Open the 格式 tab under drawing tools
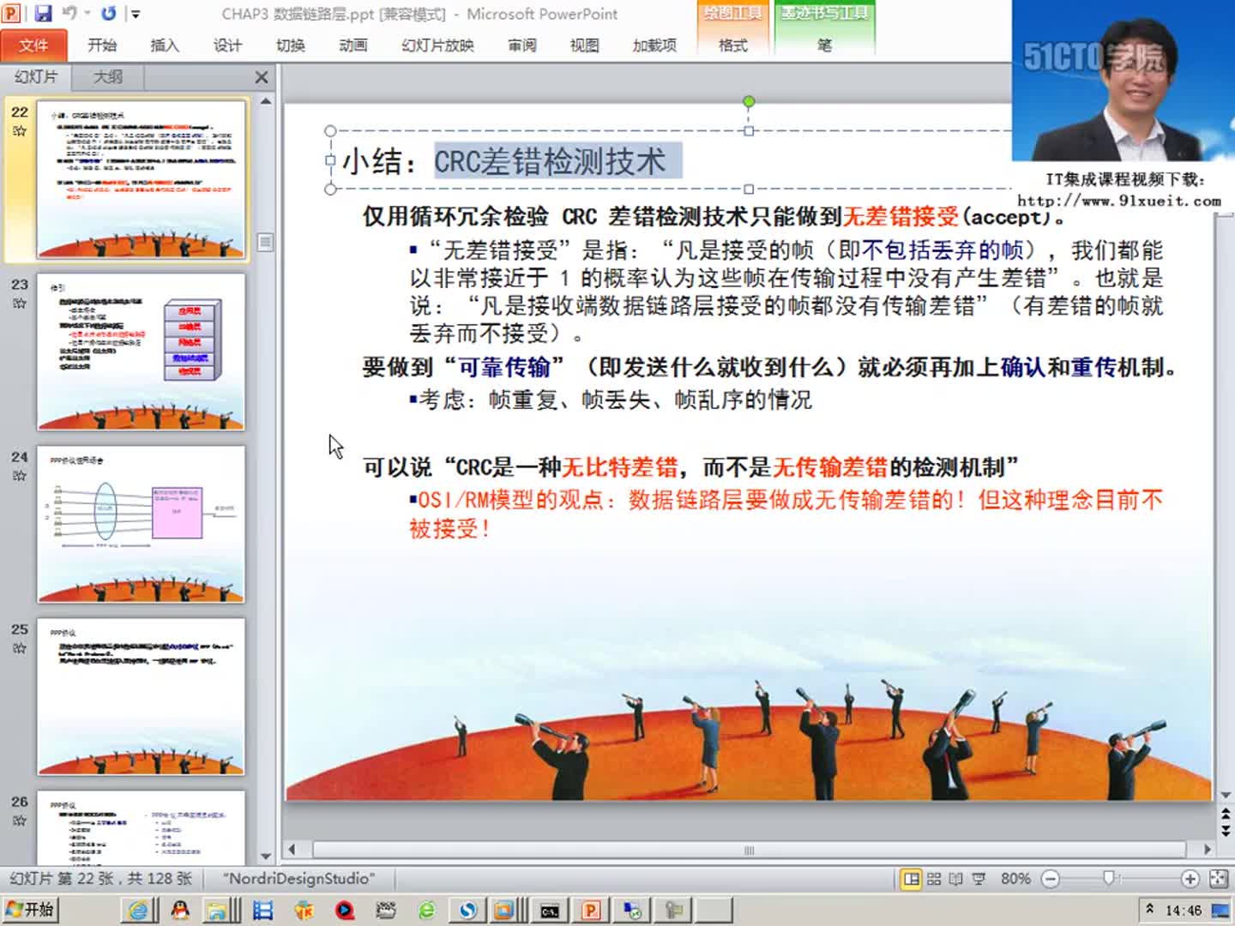Screen dimensions: 1235x926 coord(733,45)
